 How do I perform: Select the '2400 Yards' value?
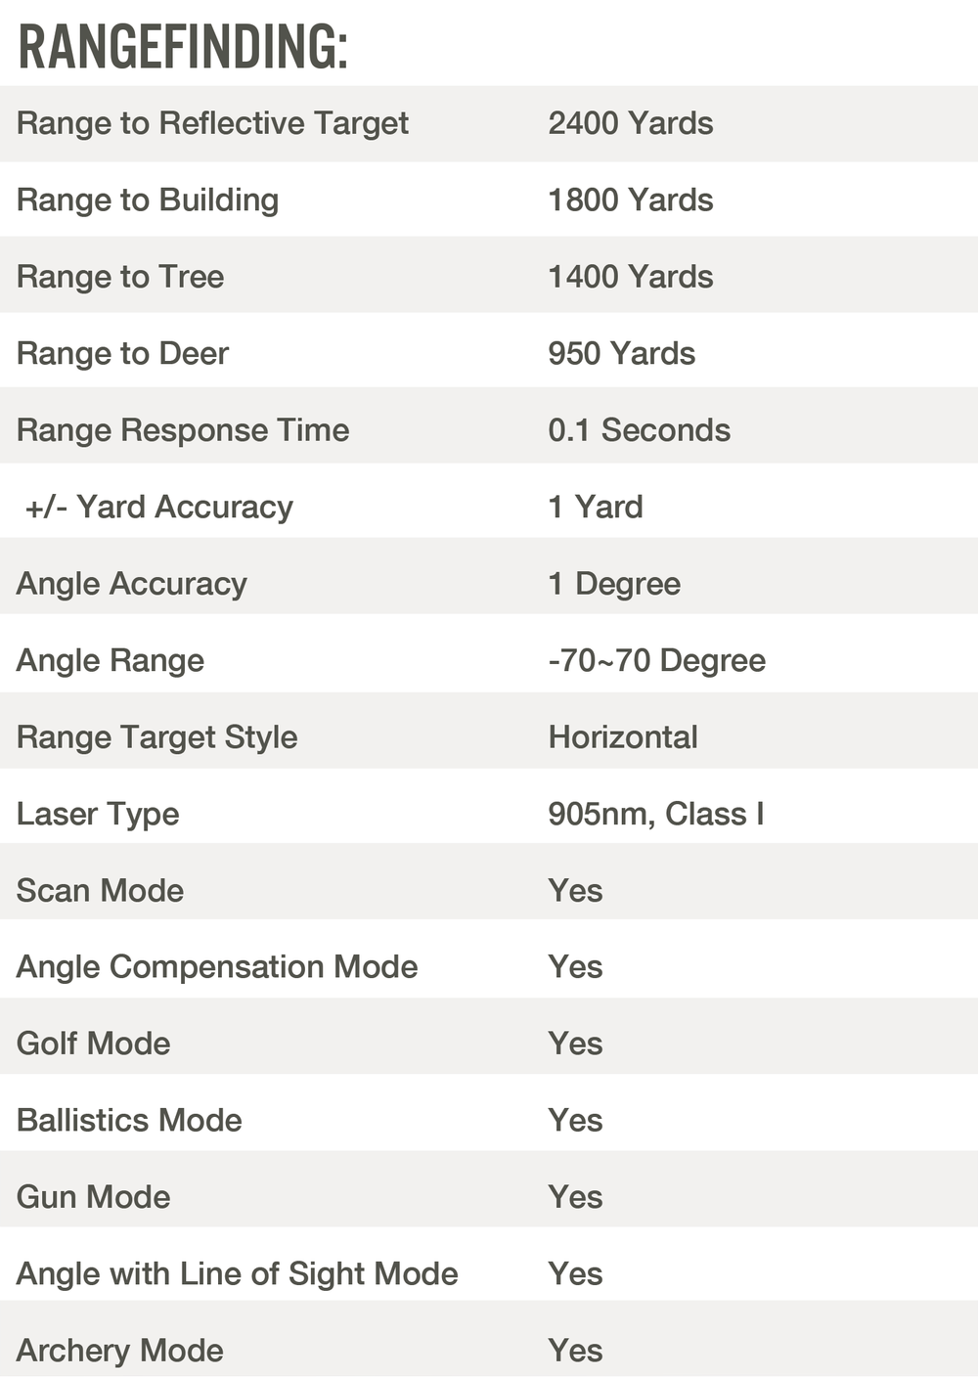tap(630, 123)
